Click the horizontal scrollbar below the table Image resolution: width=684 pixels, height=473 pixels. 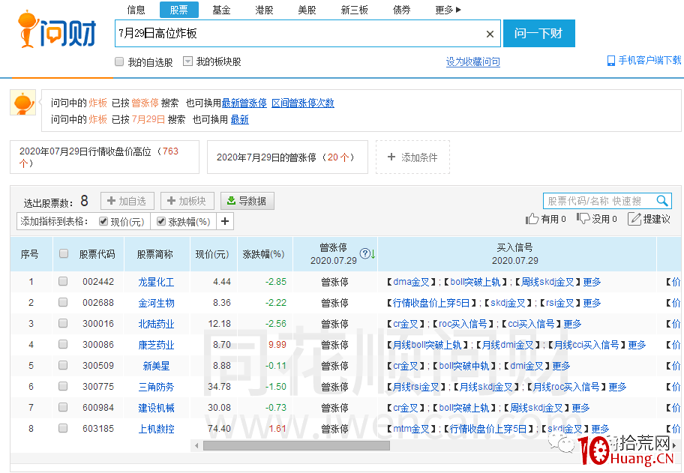pyautogui.click(x=296, y=447)
